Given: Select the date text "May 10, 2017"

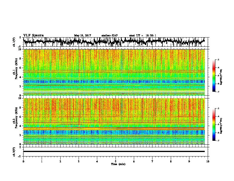Looking at the screenshot, I should coord(82,35).
